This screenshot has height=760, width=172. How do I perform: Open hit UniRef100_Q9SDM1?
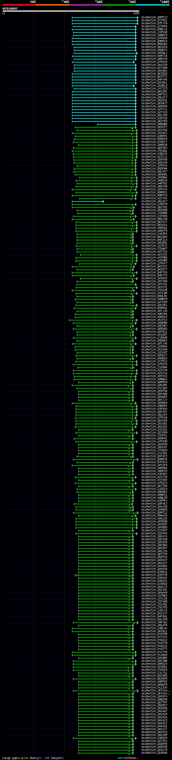(x=154, y=243)
